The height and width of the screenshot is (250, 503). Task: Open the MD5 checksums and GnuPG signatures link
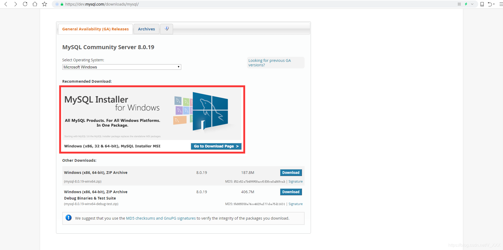161,218
